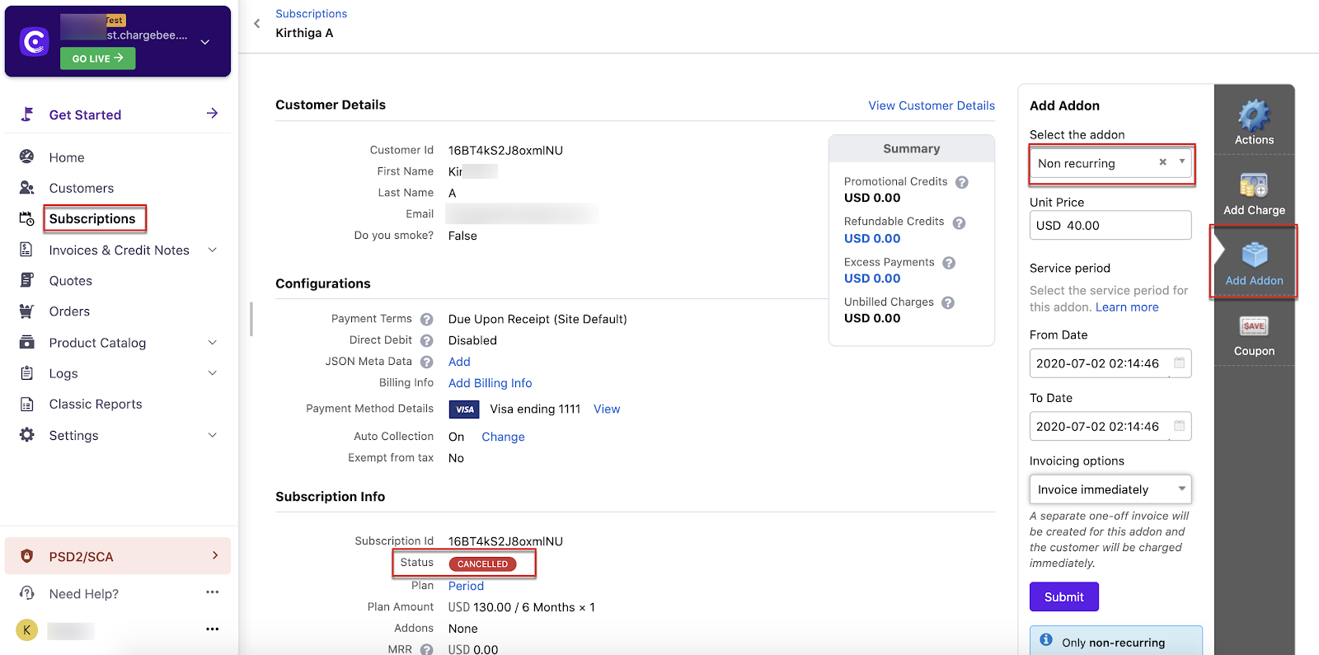Open the Coupon save-tag icon
Viewport: 1319px width, 655px height.
[x=1254, y=326]
